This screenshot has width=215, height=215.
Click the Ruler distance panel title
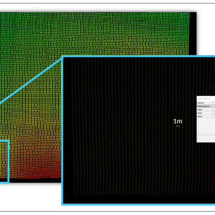pos(204,99)
